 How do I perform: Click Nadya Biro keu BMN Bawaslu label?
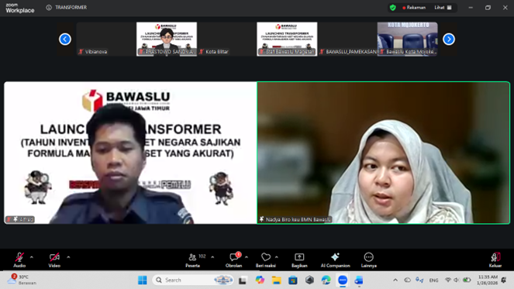(x=295, y=219)
